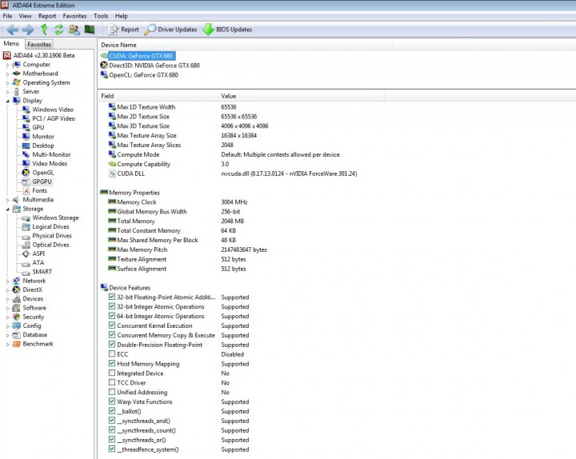Switch to the Favorites tab
The image size is (576, 459).
[39, 44]
